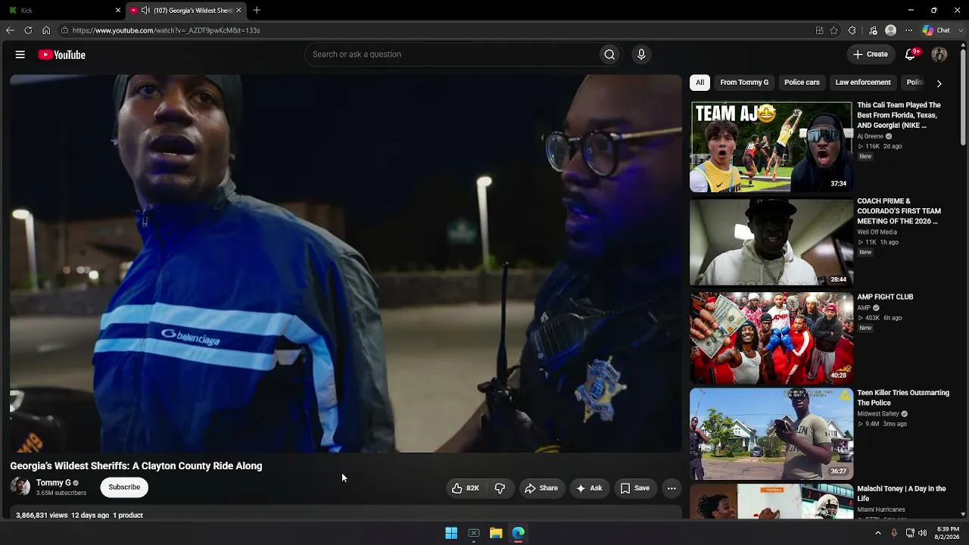Open the Xbox Game Bar taskbar icon
This screenshot has height=545, width=969.
(474, 534)
